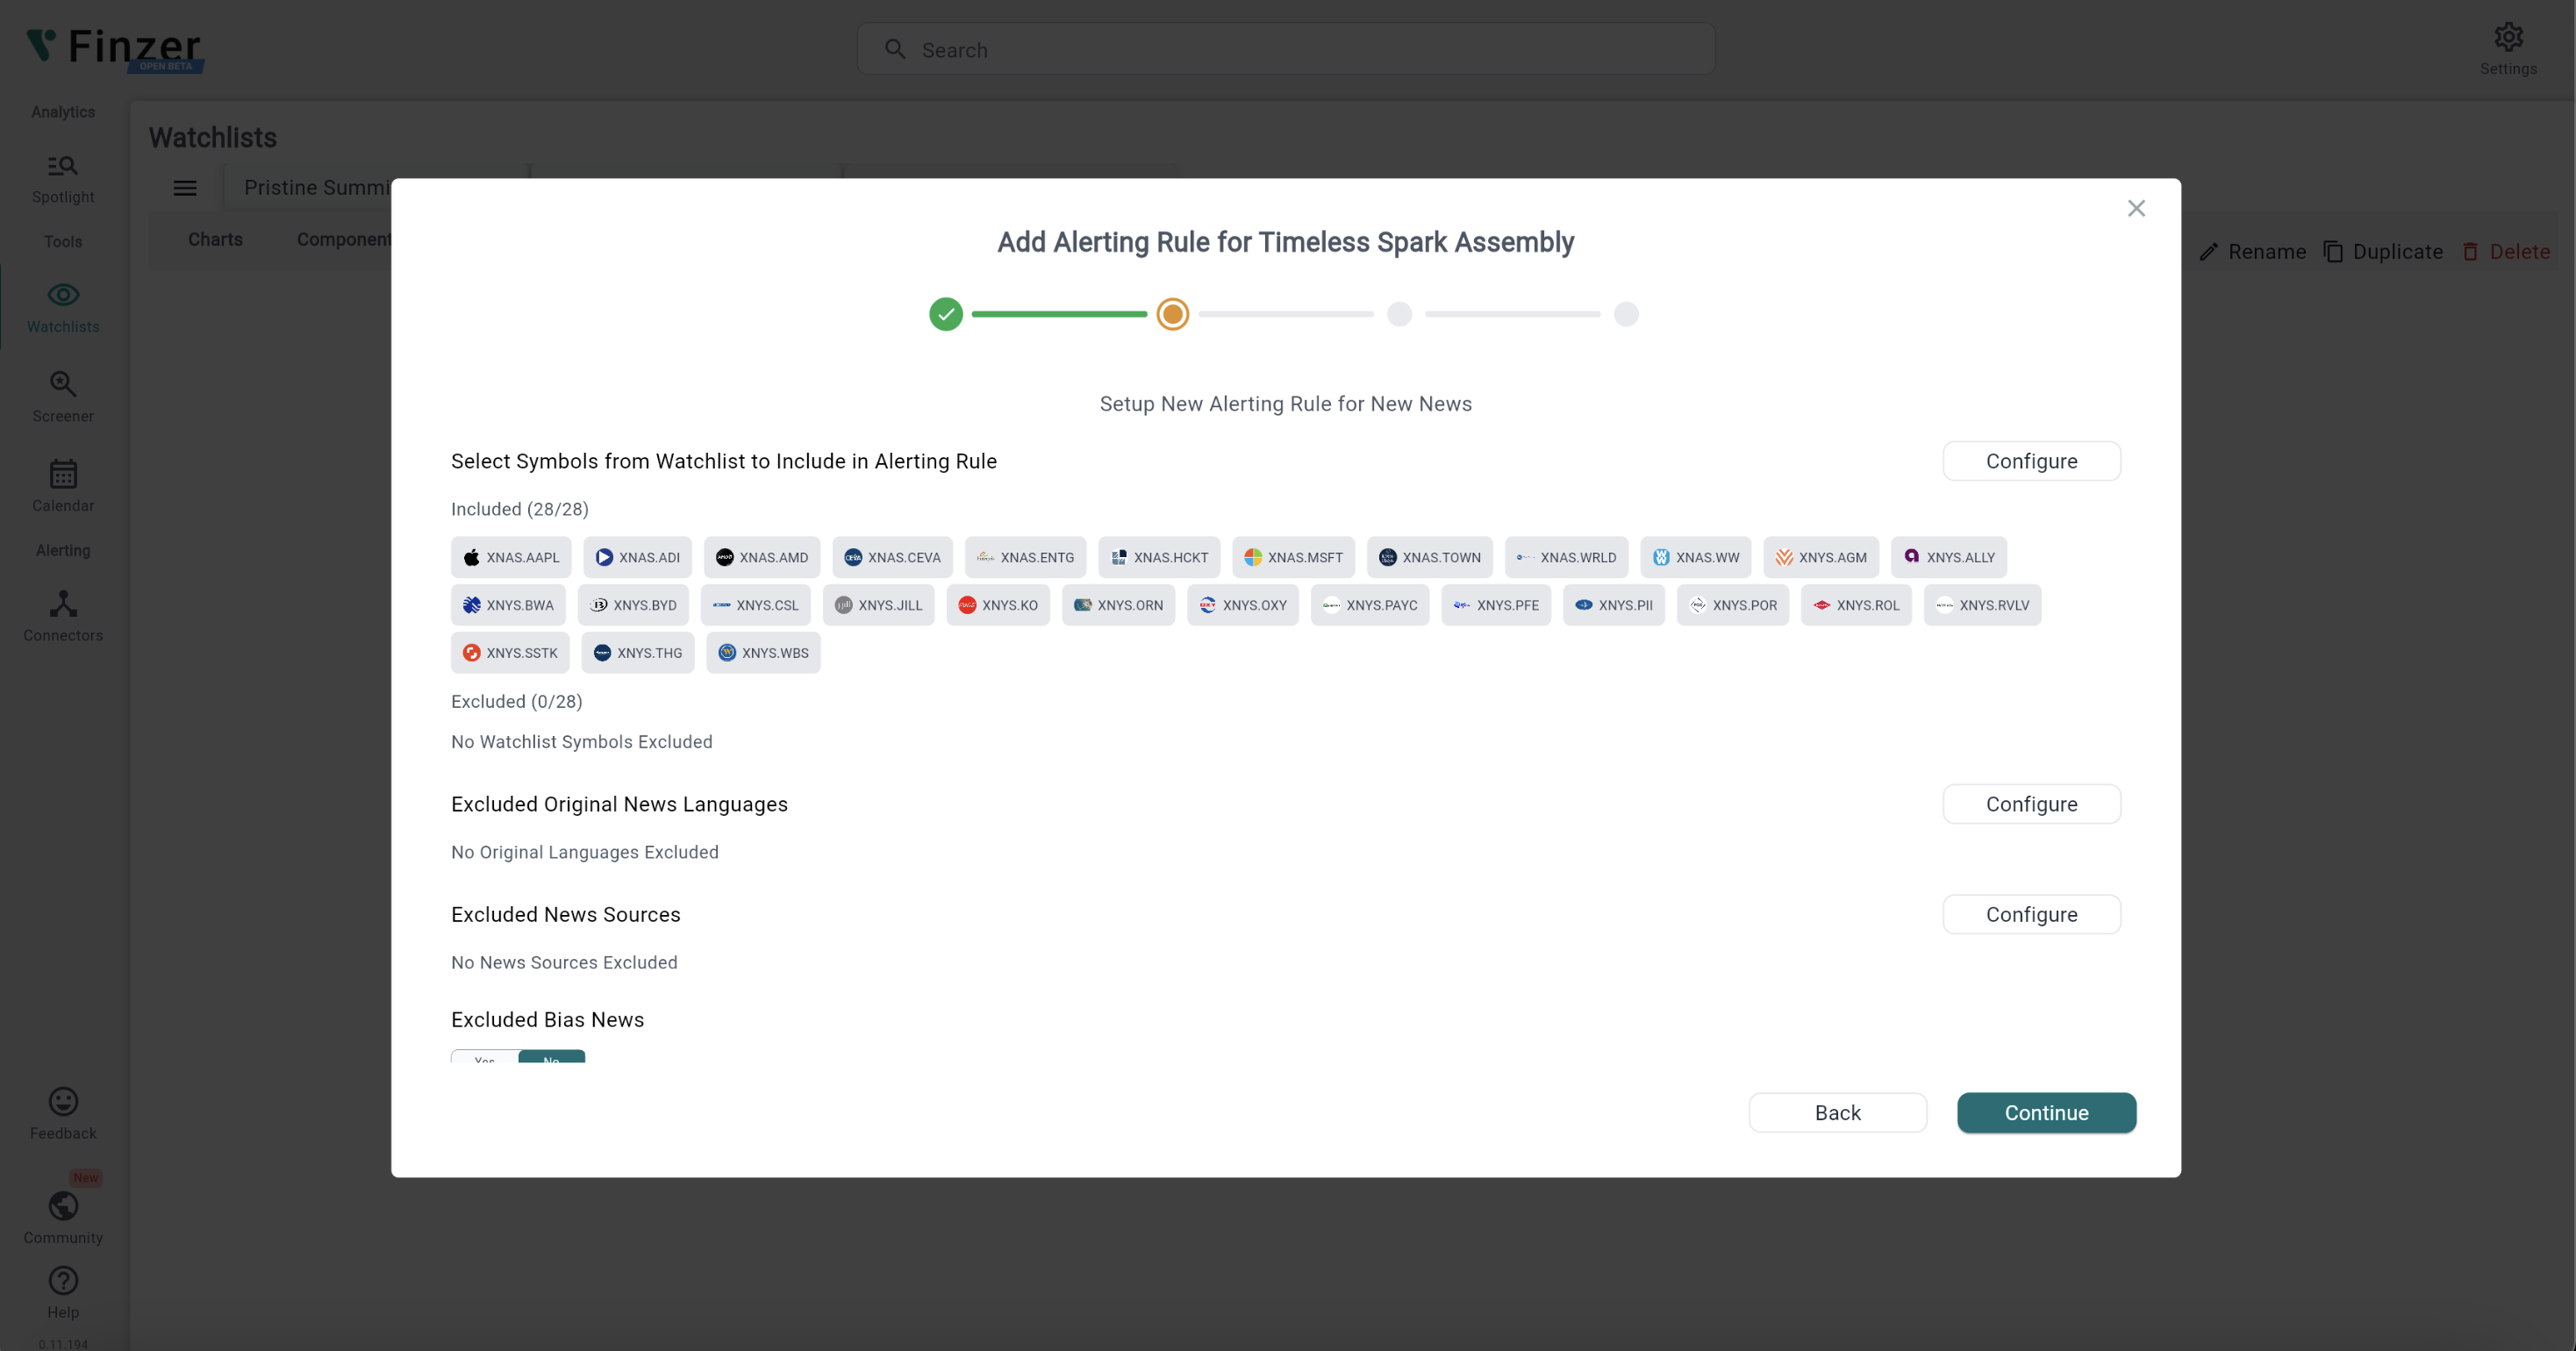The image size is (2576, 1351).
Task: Configure Excluded Original News Languages
Action: (2031, 804)
